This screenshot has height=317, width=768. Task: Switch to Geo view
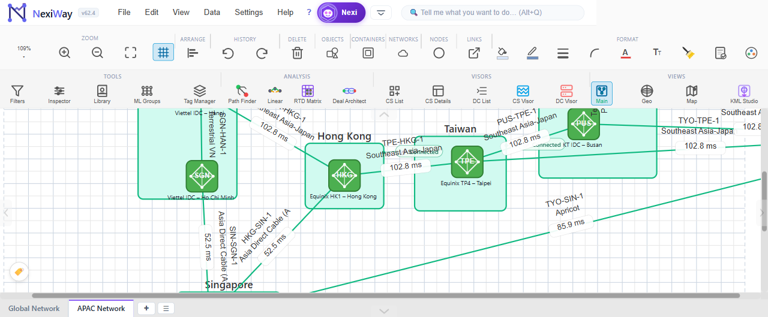pyautogui.click(x=647, y=93)
